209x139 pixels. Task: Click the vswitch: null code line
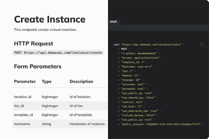[132, 102]
